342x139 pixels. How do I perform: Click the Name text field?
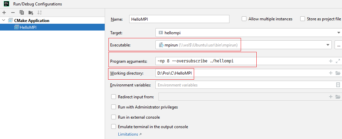[179, 19]
